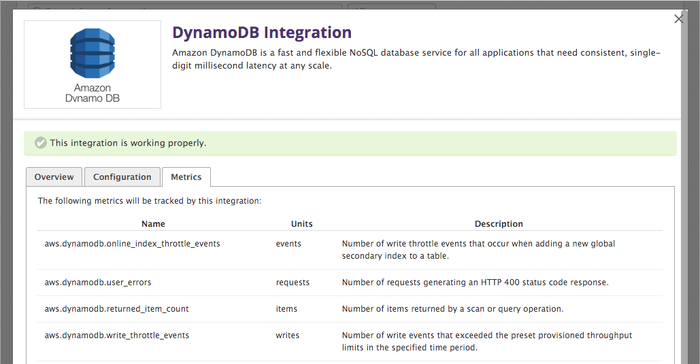Select the online_index_throttle_events metric name
This screenshot has width=700, height=364.
pyautogui.click(x=132, y=243)
